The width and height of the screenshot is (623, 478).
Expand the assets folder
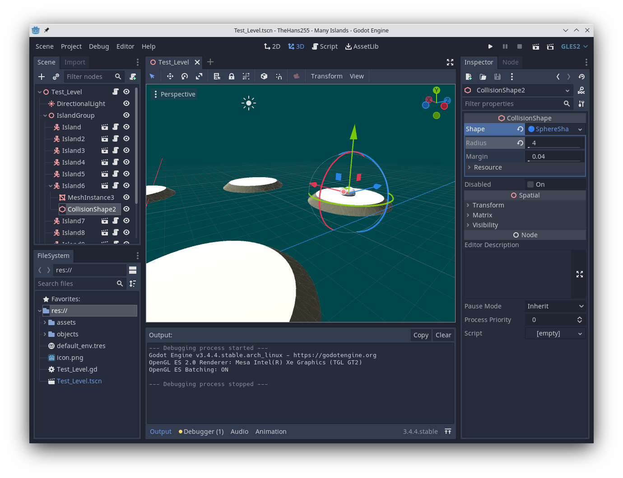[x=45, y=322]
